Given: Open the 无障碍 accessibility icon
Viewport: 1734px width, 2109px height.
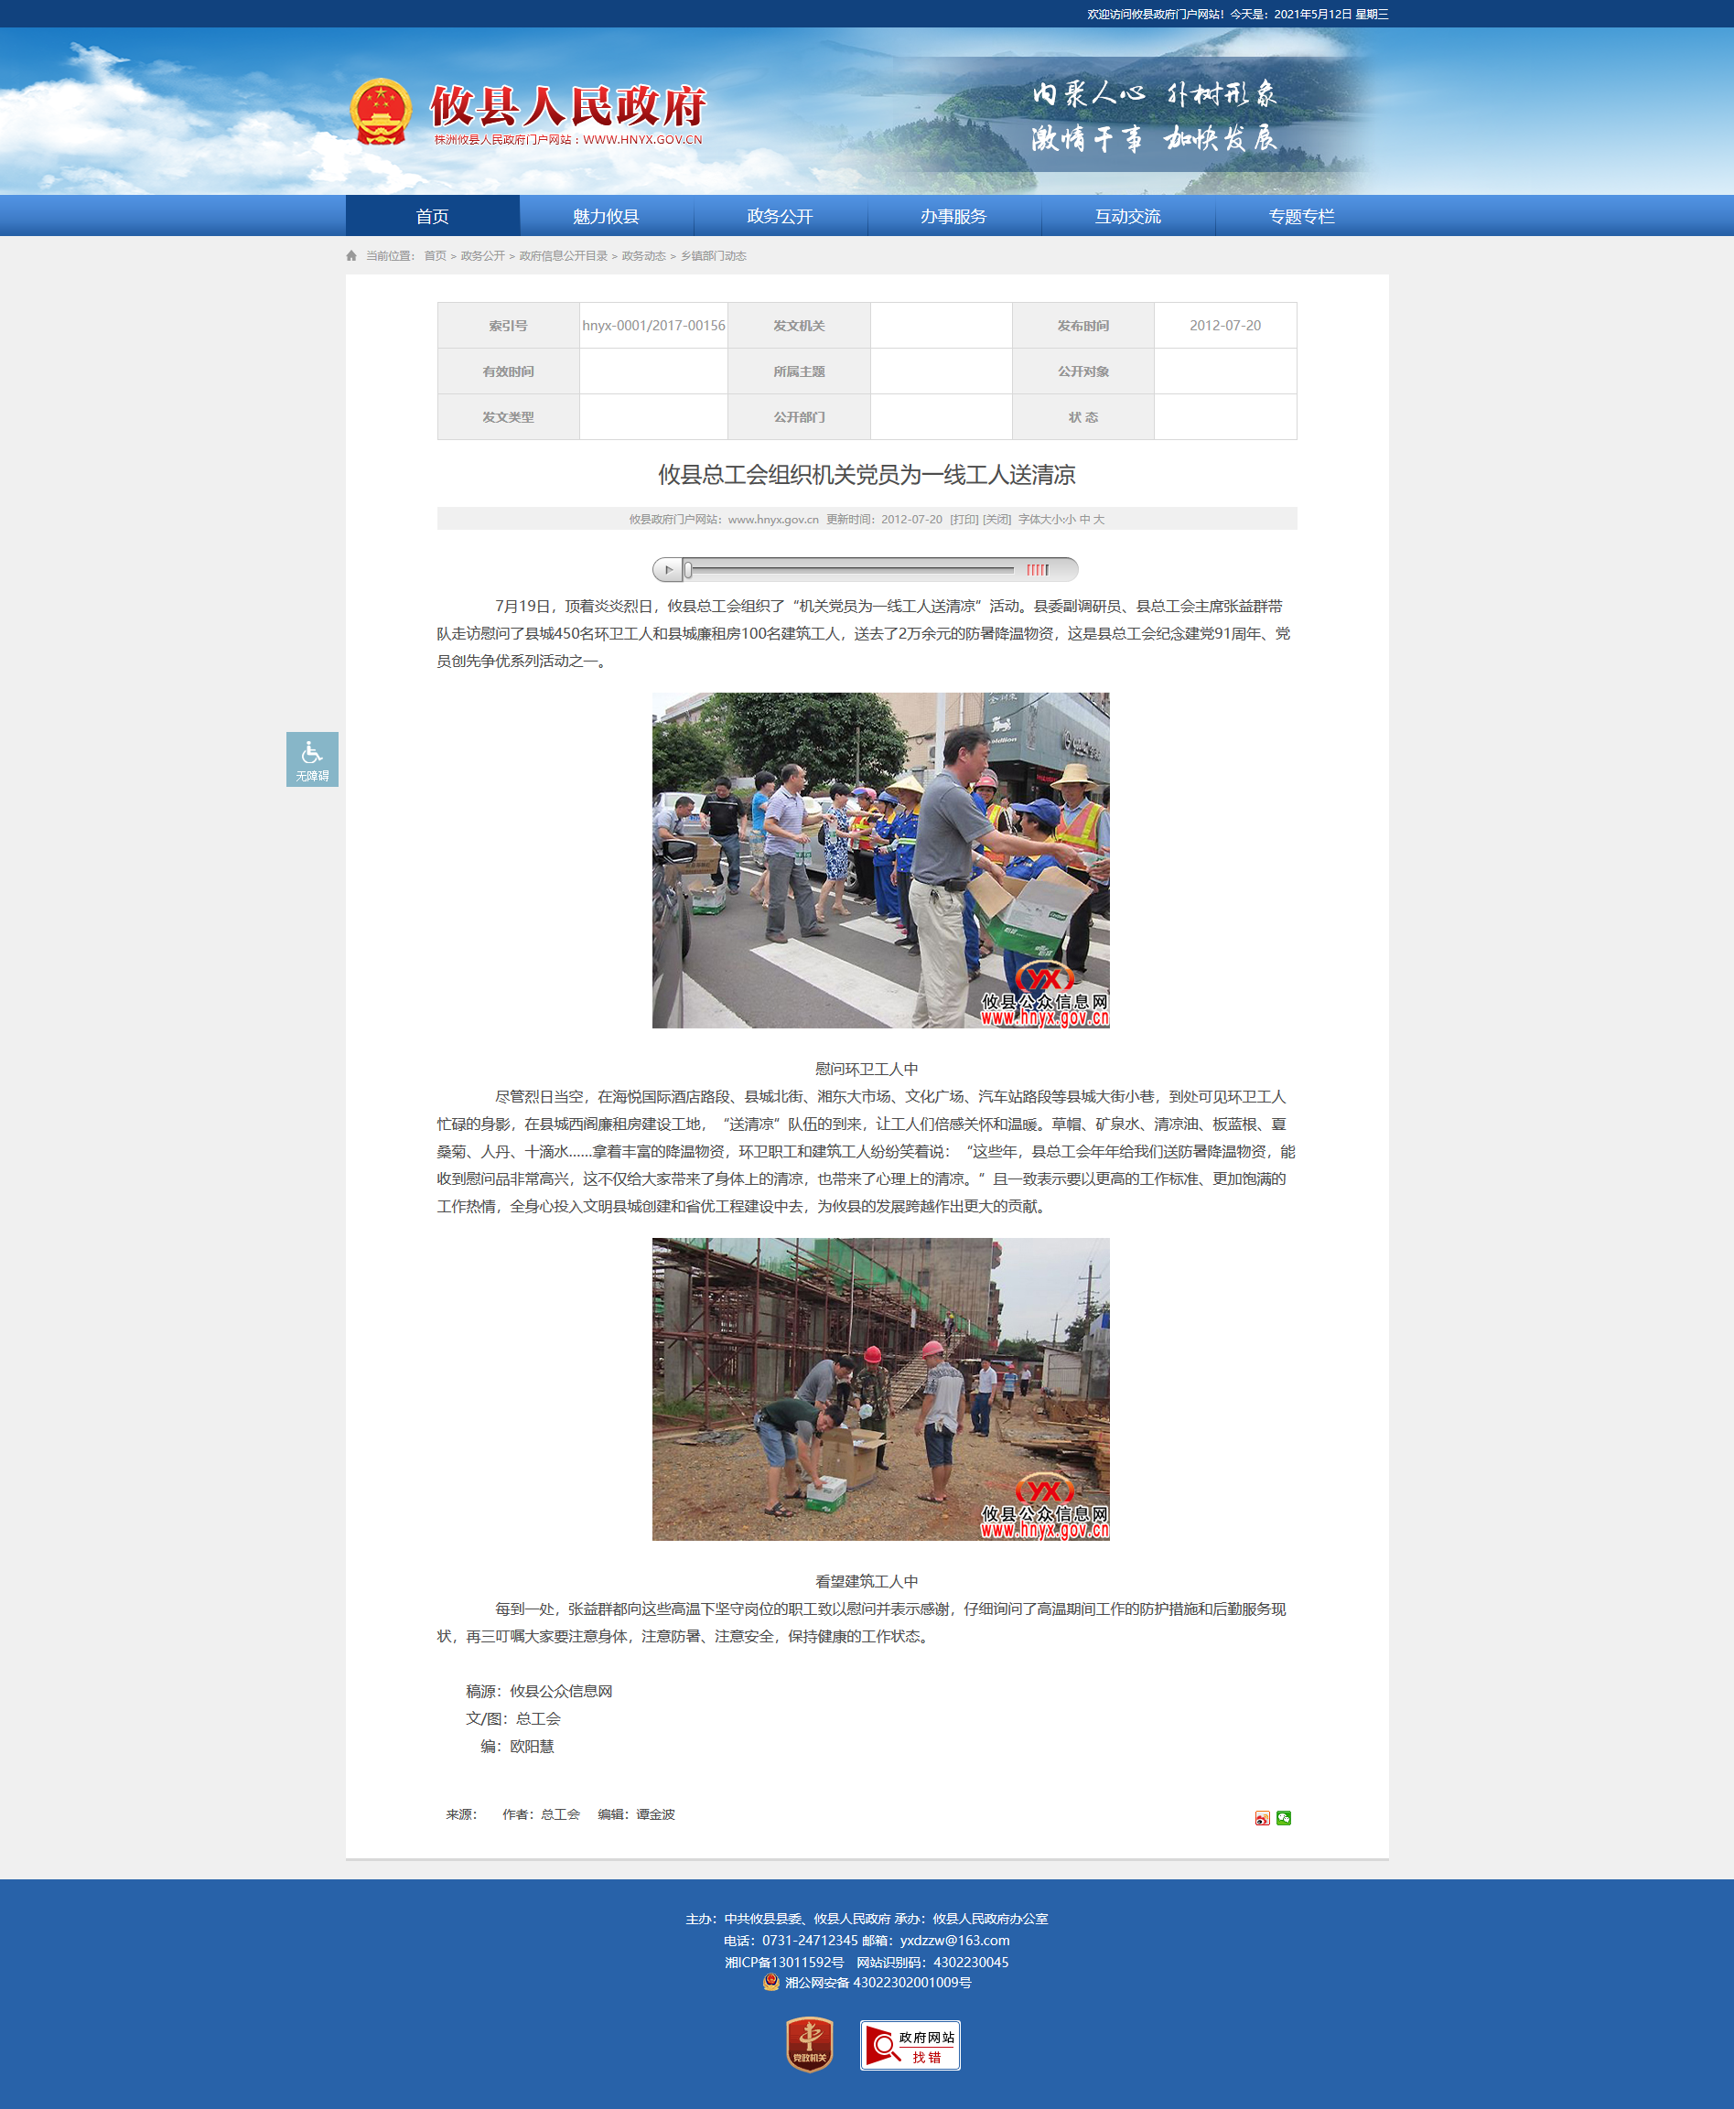Looking at the screenshot, I should coord(312,759).
